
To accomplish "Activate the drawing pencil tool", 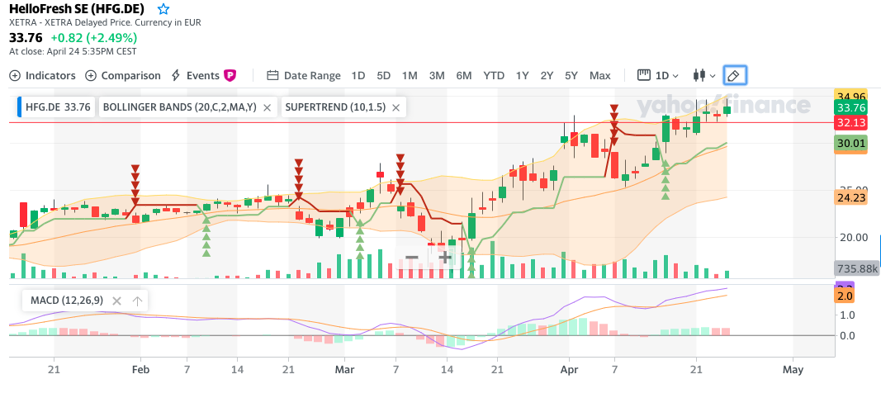I will pyautogui.click(x=735, y=75).
